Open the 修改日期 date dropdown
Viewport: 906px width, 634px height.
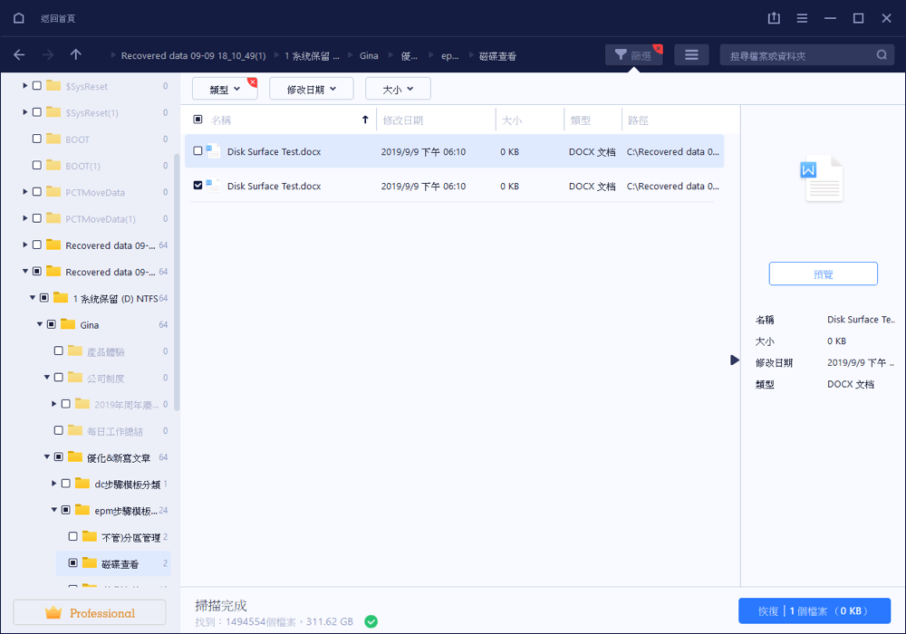(x=312, y=89)
